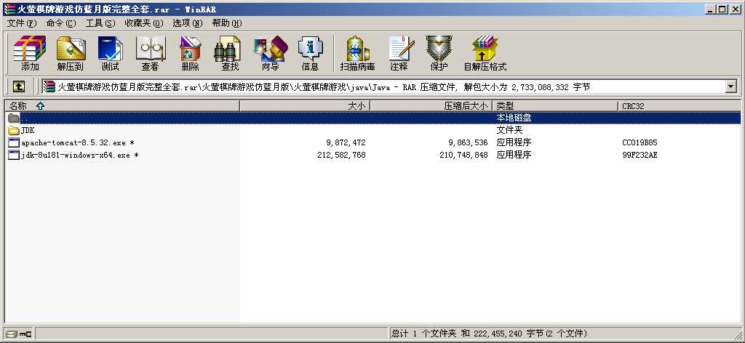Screen dimensions: 745x343
Task: Click the size value 212,582,768
Action: (x=341, y=155)
